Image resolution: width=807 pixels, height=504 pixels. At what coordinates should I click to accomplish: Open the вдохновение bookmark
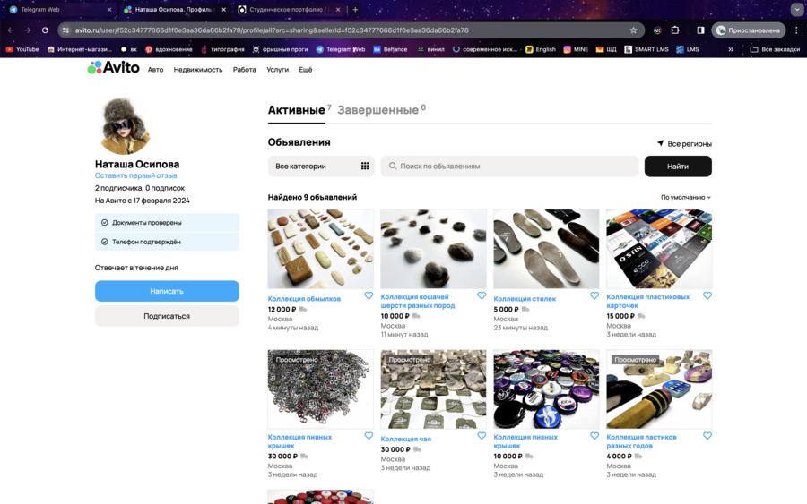[169, 49]
